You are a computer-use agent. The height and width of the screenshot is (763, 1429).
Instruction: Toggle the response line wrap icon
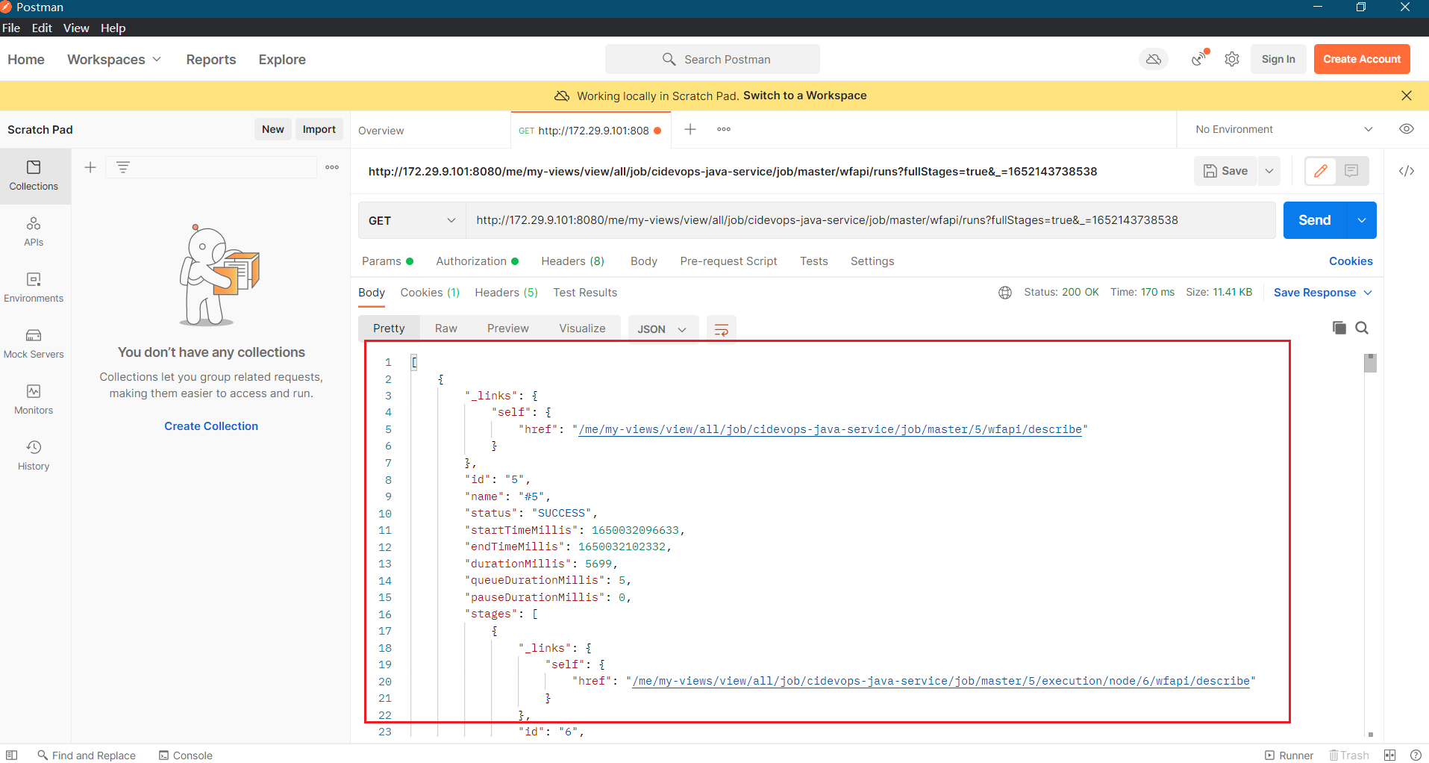722,329
